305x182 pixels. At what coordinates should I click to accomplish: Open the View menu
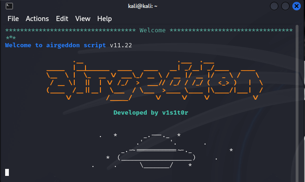pos(83,19)
